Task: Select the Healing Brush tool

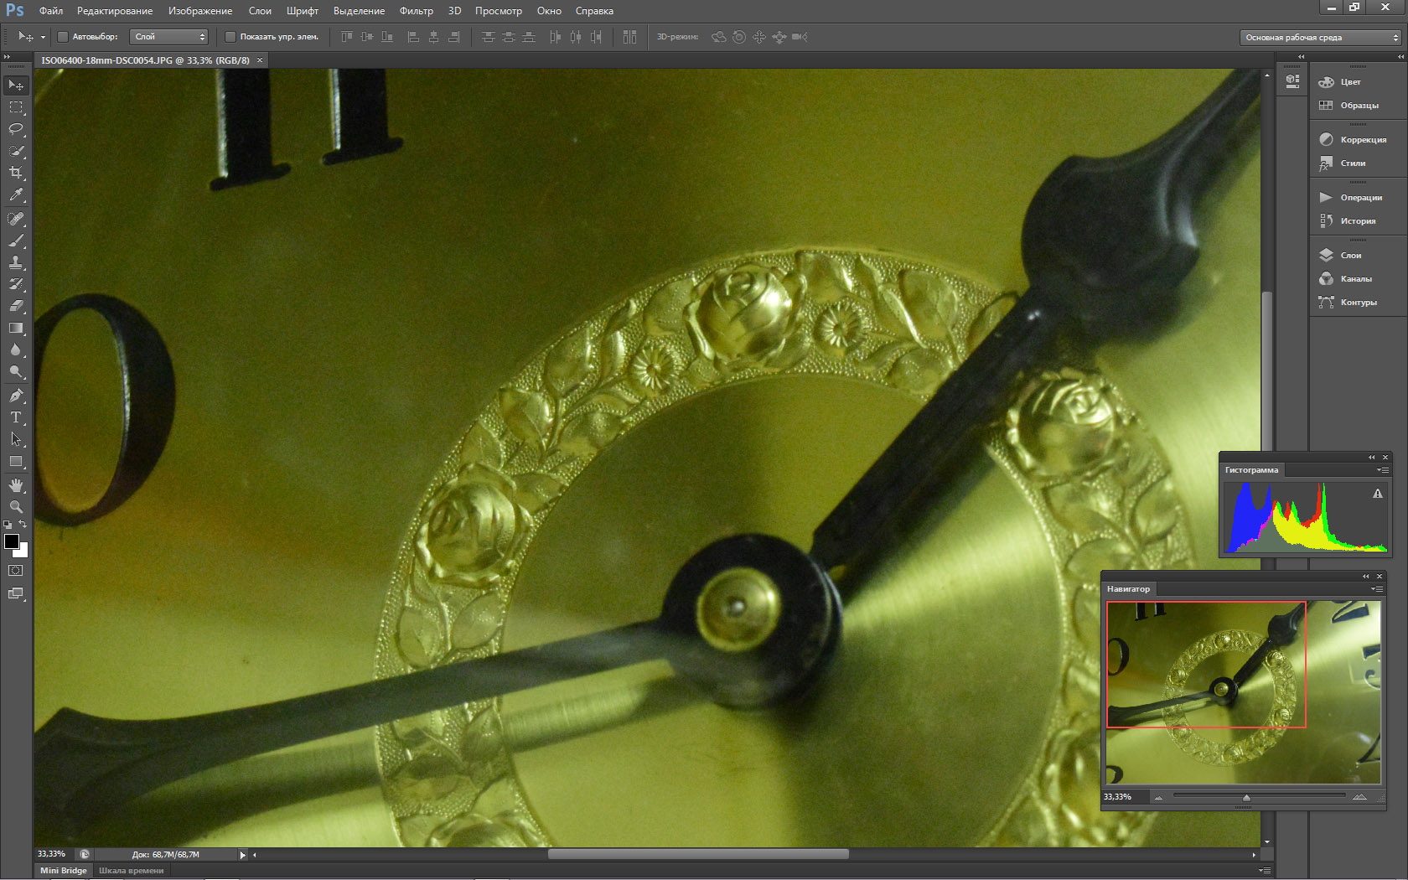Action: pos(16,219)
